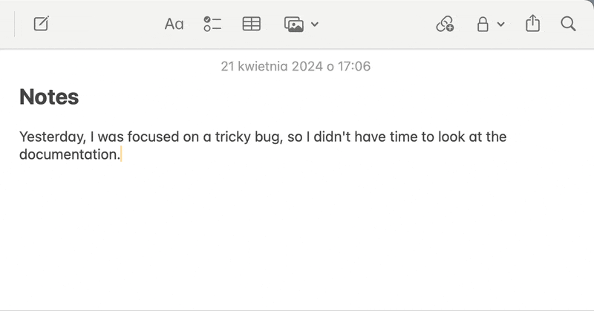This screenshot has height=311, width=594.
Task: Click the photo media icon
Action: point(295,24)
